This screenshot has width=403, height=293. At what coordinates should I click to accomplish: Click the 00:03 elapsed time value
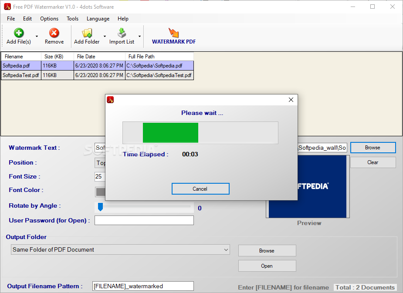(x=190, y=154)
